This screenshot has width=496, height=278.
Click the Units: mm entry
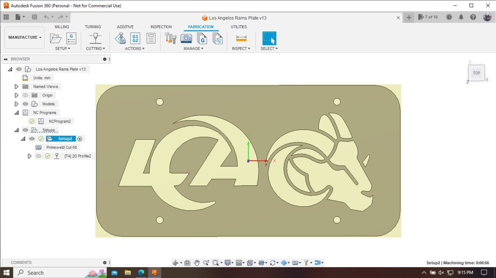pos(42,78)
